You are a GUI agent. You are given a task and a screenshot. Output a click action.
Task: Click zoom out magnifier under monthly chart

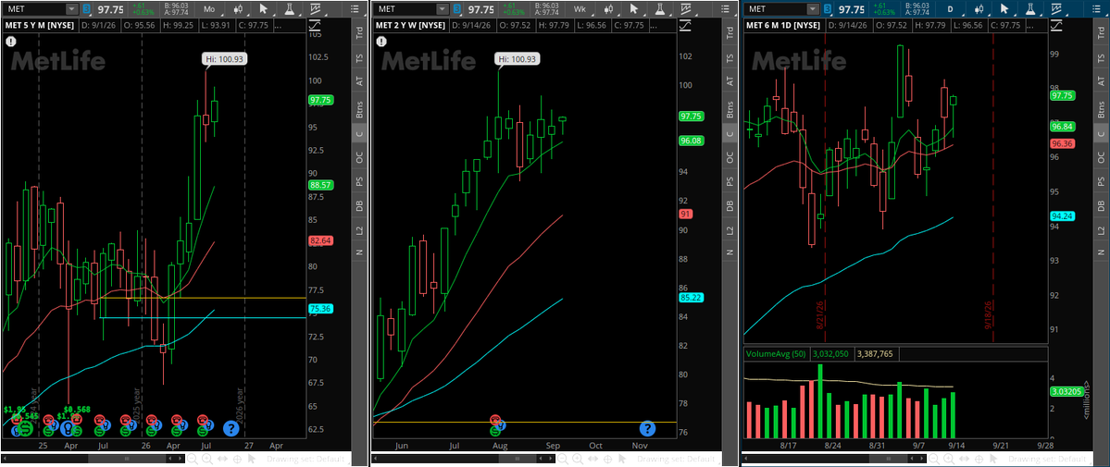[x=192, y=459]
